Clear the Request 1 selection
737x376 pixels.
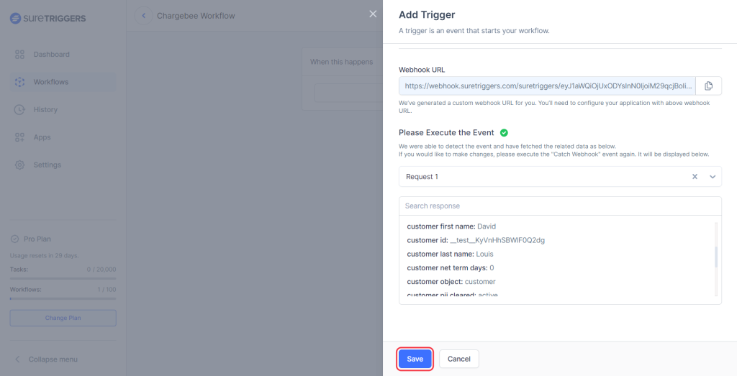tap(695, 177)
